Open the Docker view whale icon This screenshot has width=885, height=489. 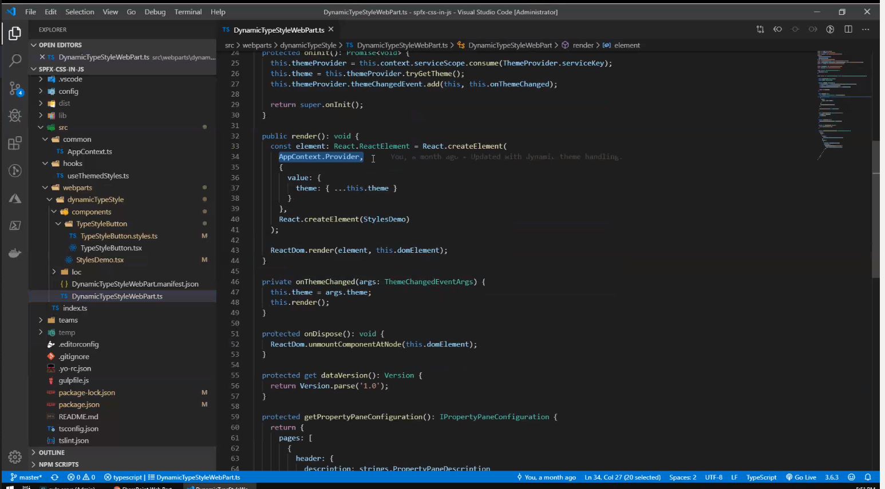pos(15,253)
